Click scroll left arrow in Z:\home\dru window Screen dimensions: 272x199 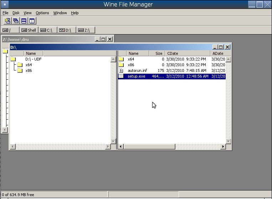coord(5,130)
